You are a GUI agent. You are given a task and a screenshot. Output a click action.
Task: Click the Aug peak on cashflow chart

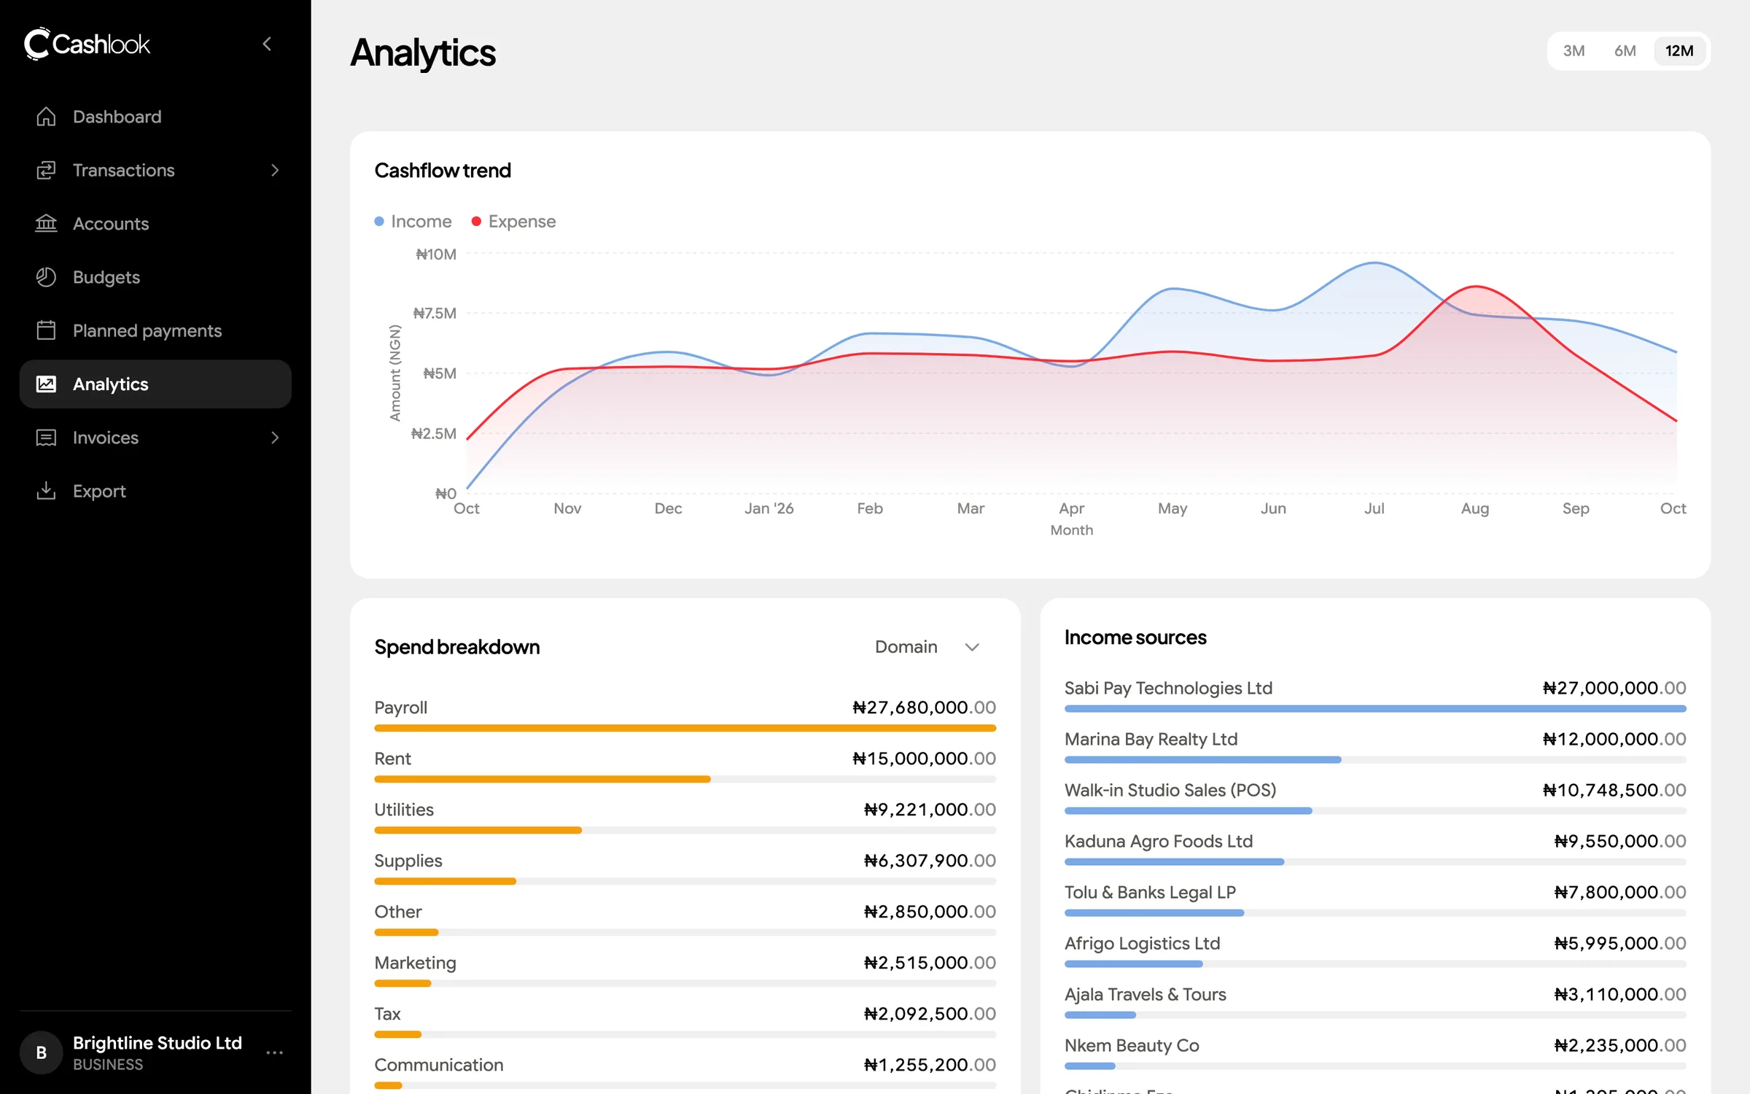tap(1476, 287)
